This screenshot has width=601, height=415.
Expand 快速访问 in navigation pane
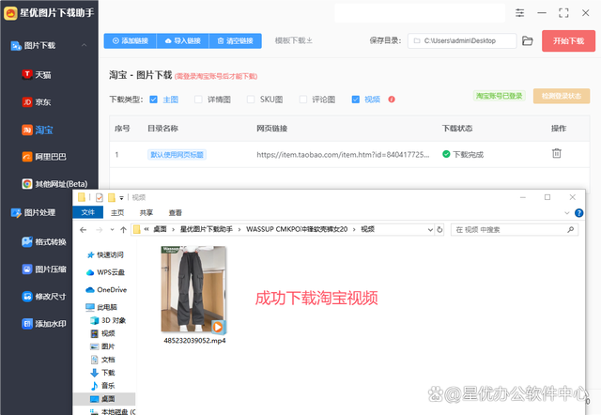point(81,254)
